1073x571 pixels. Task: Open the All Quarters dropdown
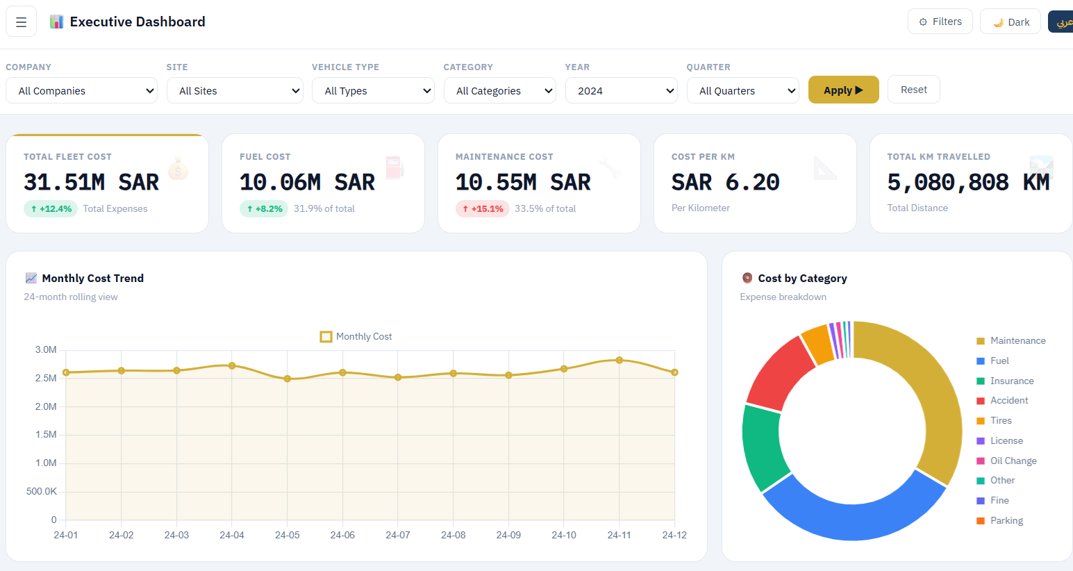(x=743, y=90)
